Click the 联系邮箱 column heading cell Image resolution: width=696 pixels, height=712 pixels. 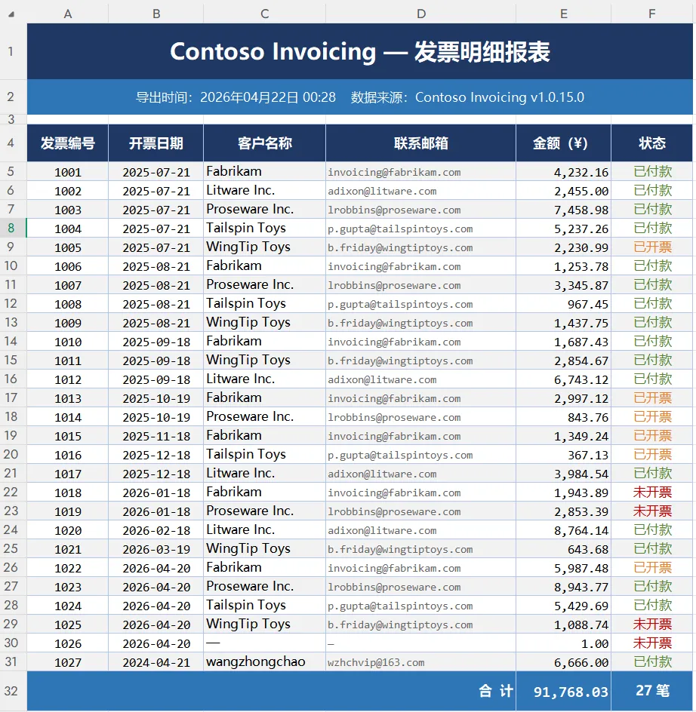coord(421,143)
